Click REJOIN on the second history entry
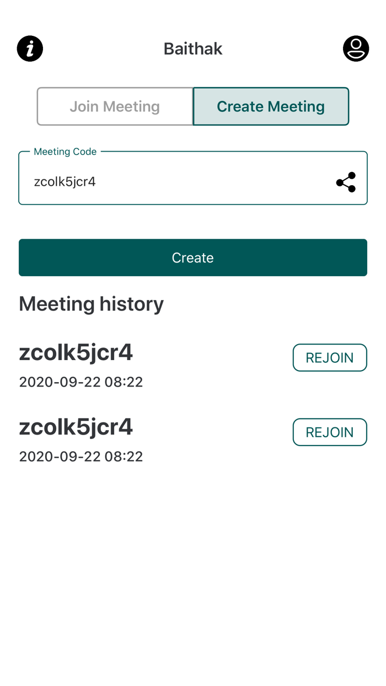The width and height of the screenshot is (386, 686). (x=330, y=432)
